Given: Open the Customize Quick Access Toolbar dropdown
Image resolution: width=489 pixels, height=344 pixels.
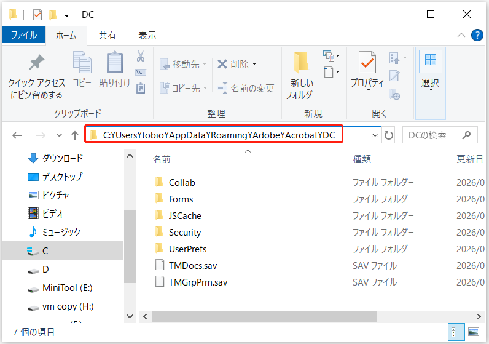Looking at the screenshot, I should pos(66,15).
